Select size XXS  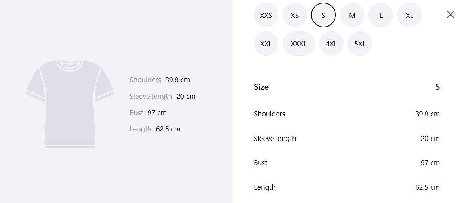coord(266,15)
